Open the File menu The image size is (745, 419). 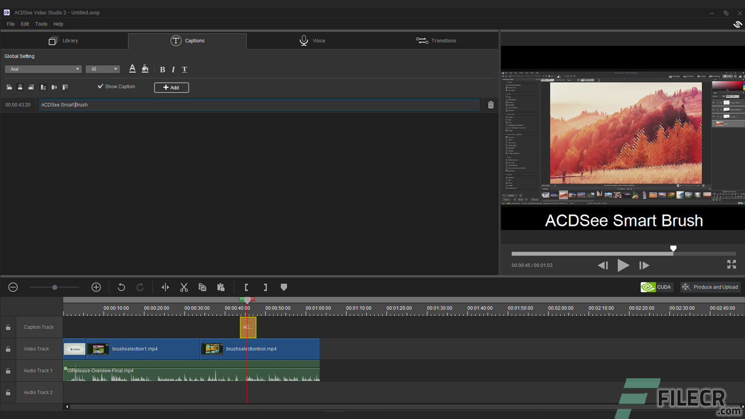pyautogui.click(x=10, y=24)
